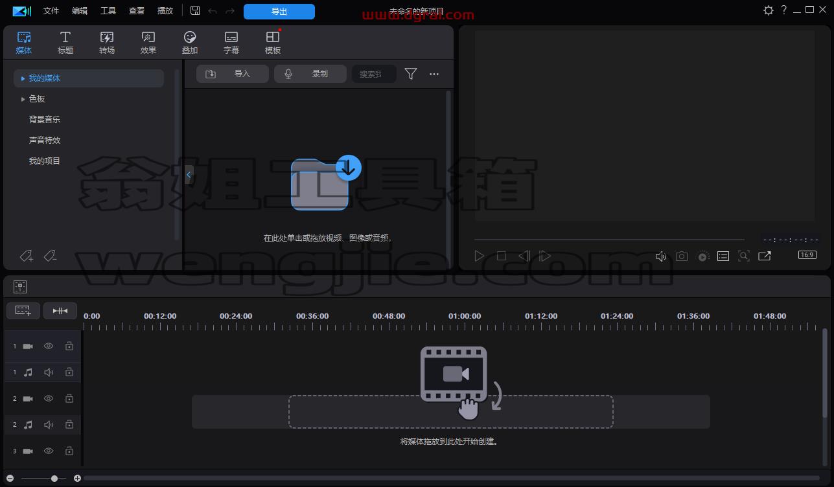Screen dimensions: 834x487
Task: Open the 播放 menu
Action: (x=165, y=11)
